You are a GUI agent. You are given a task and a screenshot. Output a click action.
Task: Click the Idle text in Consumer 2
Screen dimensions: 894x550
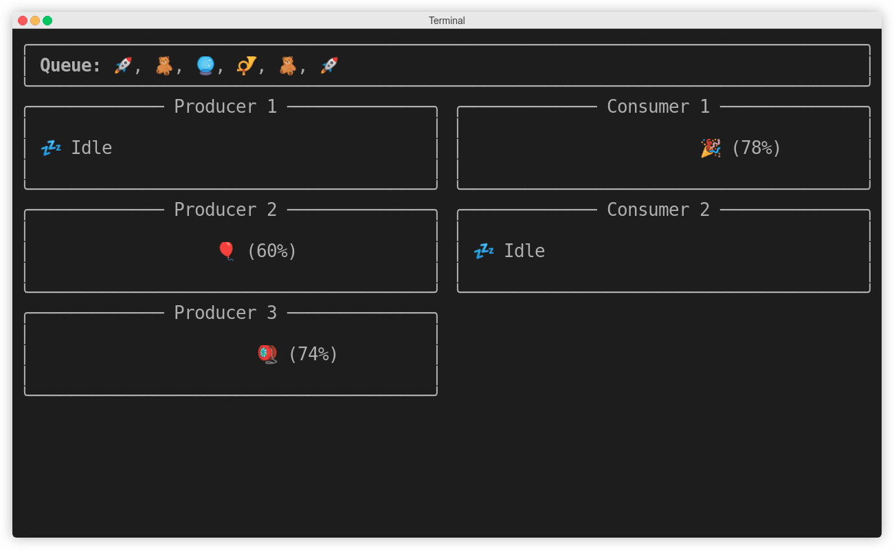[x=524, y=250]
